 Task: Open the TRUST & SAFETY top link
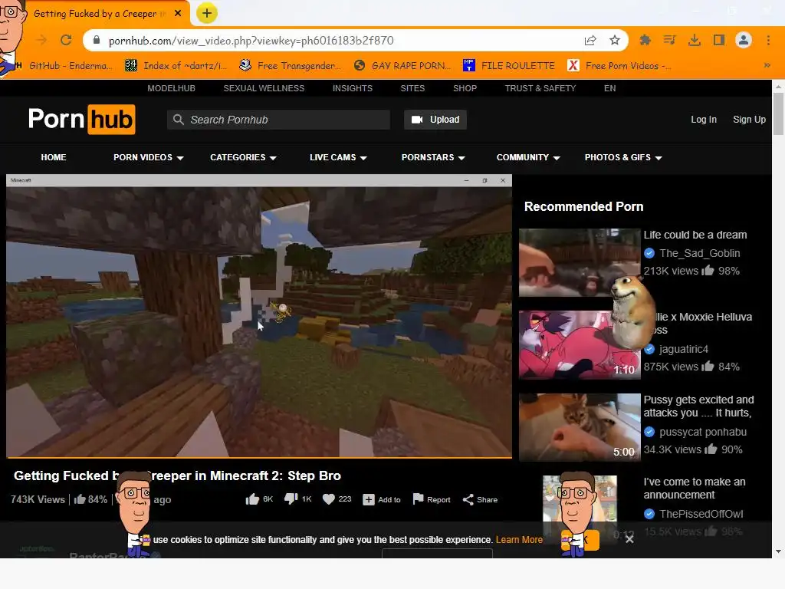click(540, 88)
